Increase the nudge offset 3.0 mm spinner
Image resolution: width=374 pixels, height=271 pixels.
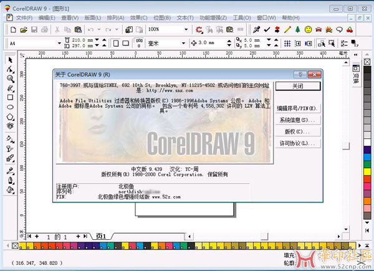[229, 41]
